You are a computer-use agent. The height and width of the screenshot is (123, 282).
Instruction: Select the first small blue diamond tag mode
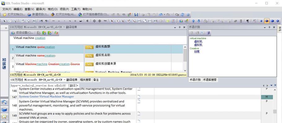(x=261, y=21)
